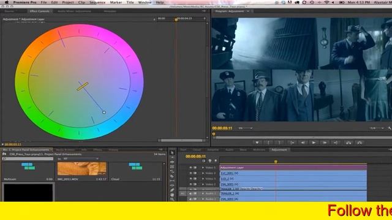Image resolution: width=392 pixels, height=220 pixels.
Task: Hide the Video 5 track with eye icon
Action: coord(190,167)
